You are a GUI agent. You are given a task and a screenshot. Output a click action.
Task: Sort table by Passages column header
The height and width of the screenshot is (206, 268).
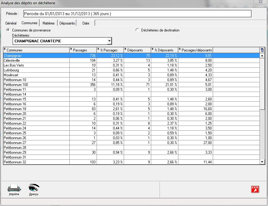tap(83, 50)
